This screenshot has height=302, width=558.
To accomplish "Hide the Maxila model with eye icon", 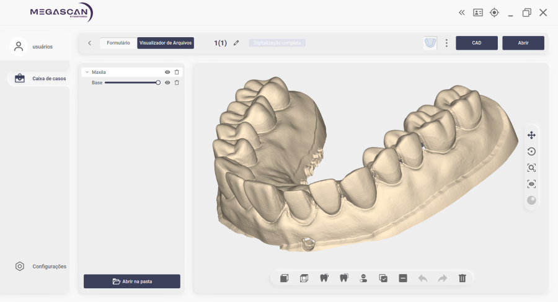I will pos(167,72).
